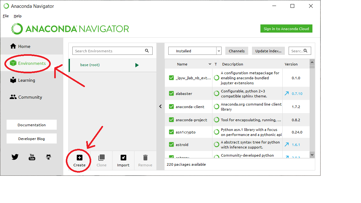Click the anaconda-client package type icon
The width and height of the screenshot is (361, 203).
pyautogui.click(x=217, y=107)
